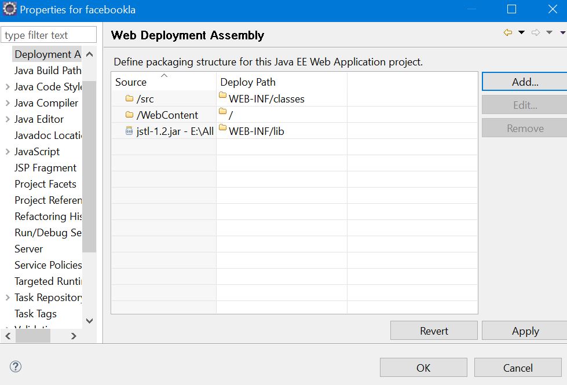Select Project Facets in the properties list
The image size is (567, 385).
(x=45, y=184)
